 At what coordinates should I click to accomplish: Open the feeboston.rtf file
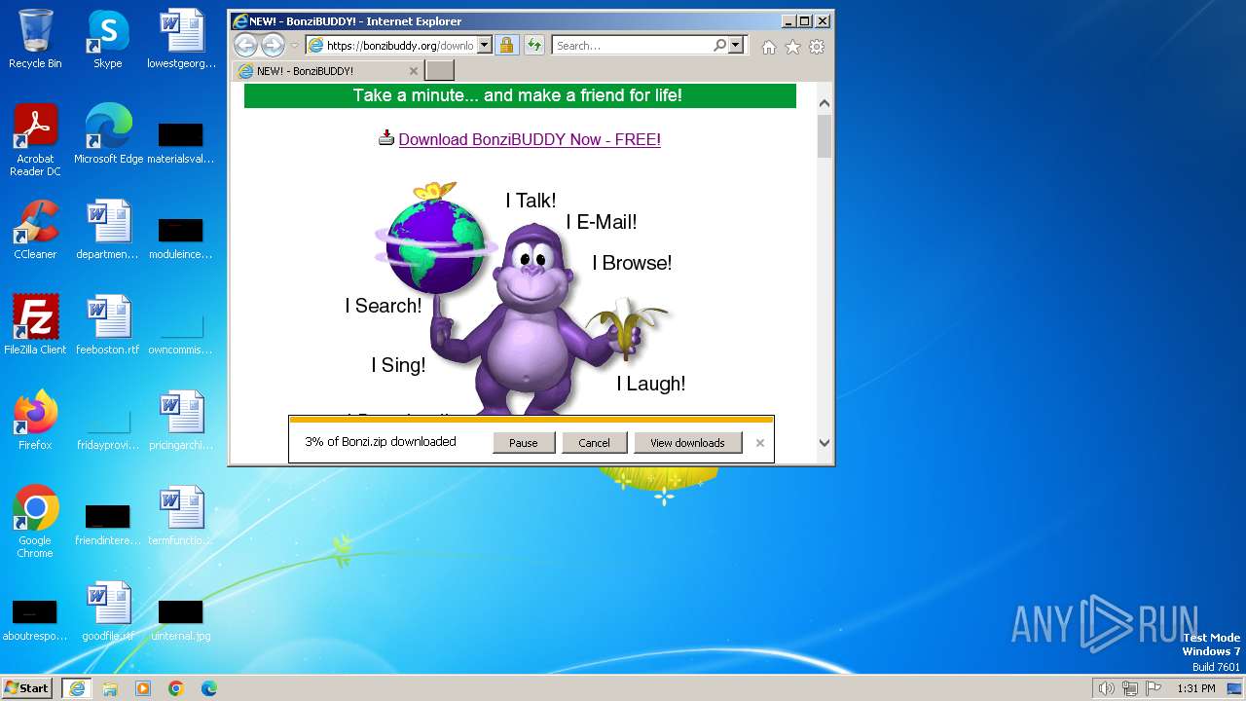tap(108, 325)
